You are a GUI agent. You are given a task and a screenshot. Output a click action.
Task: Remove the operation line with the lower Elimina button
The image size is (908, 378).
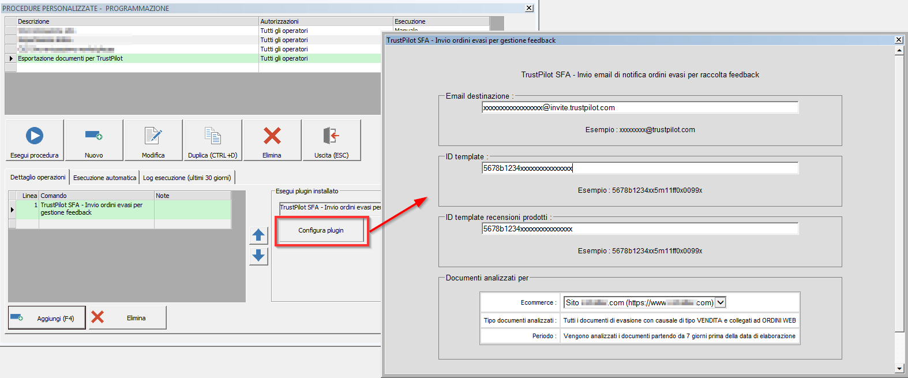pos(128,318)
